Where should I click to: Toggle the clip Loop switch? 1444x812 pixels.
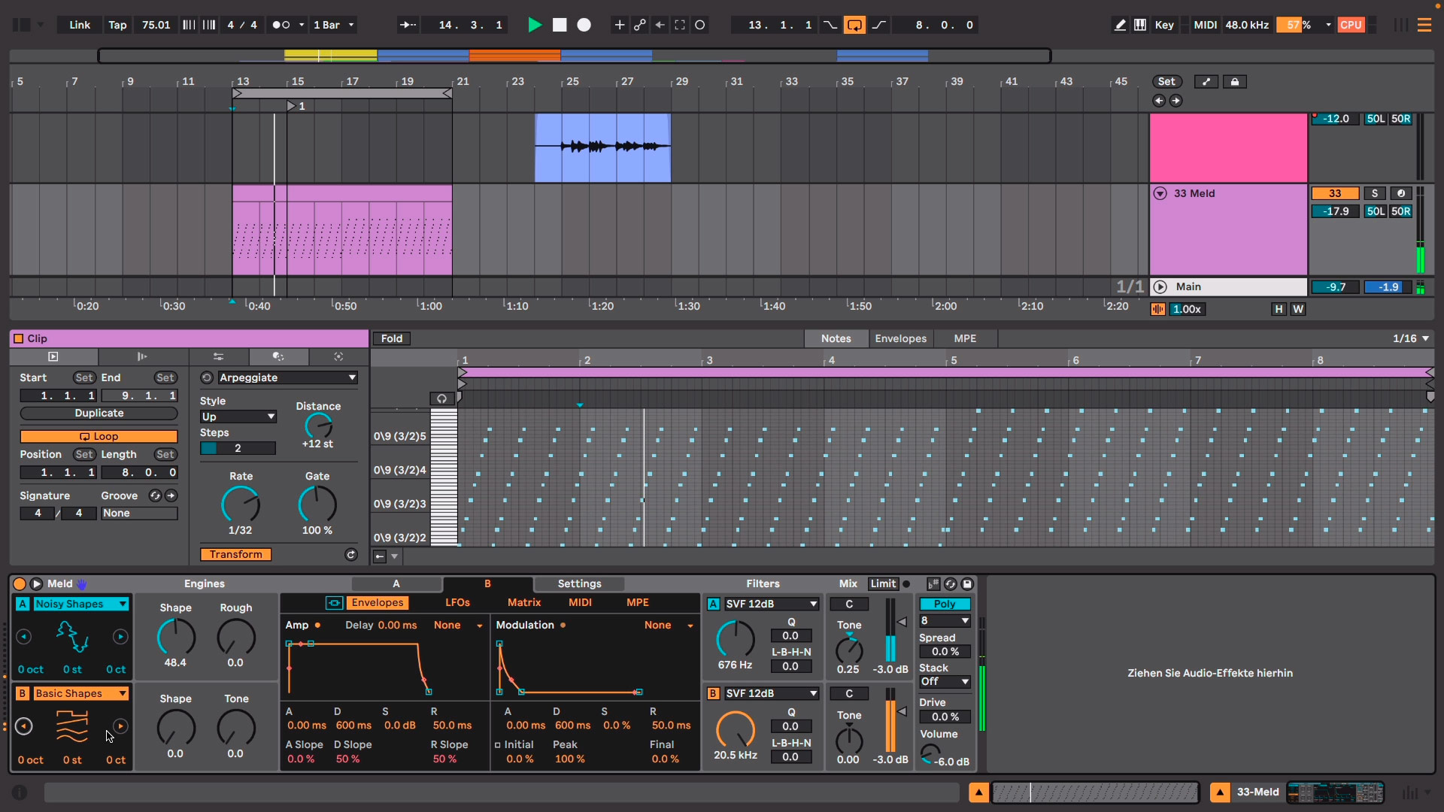[99, 436]
